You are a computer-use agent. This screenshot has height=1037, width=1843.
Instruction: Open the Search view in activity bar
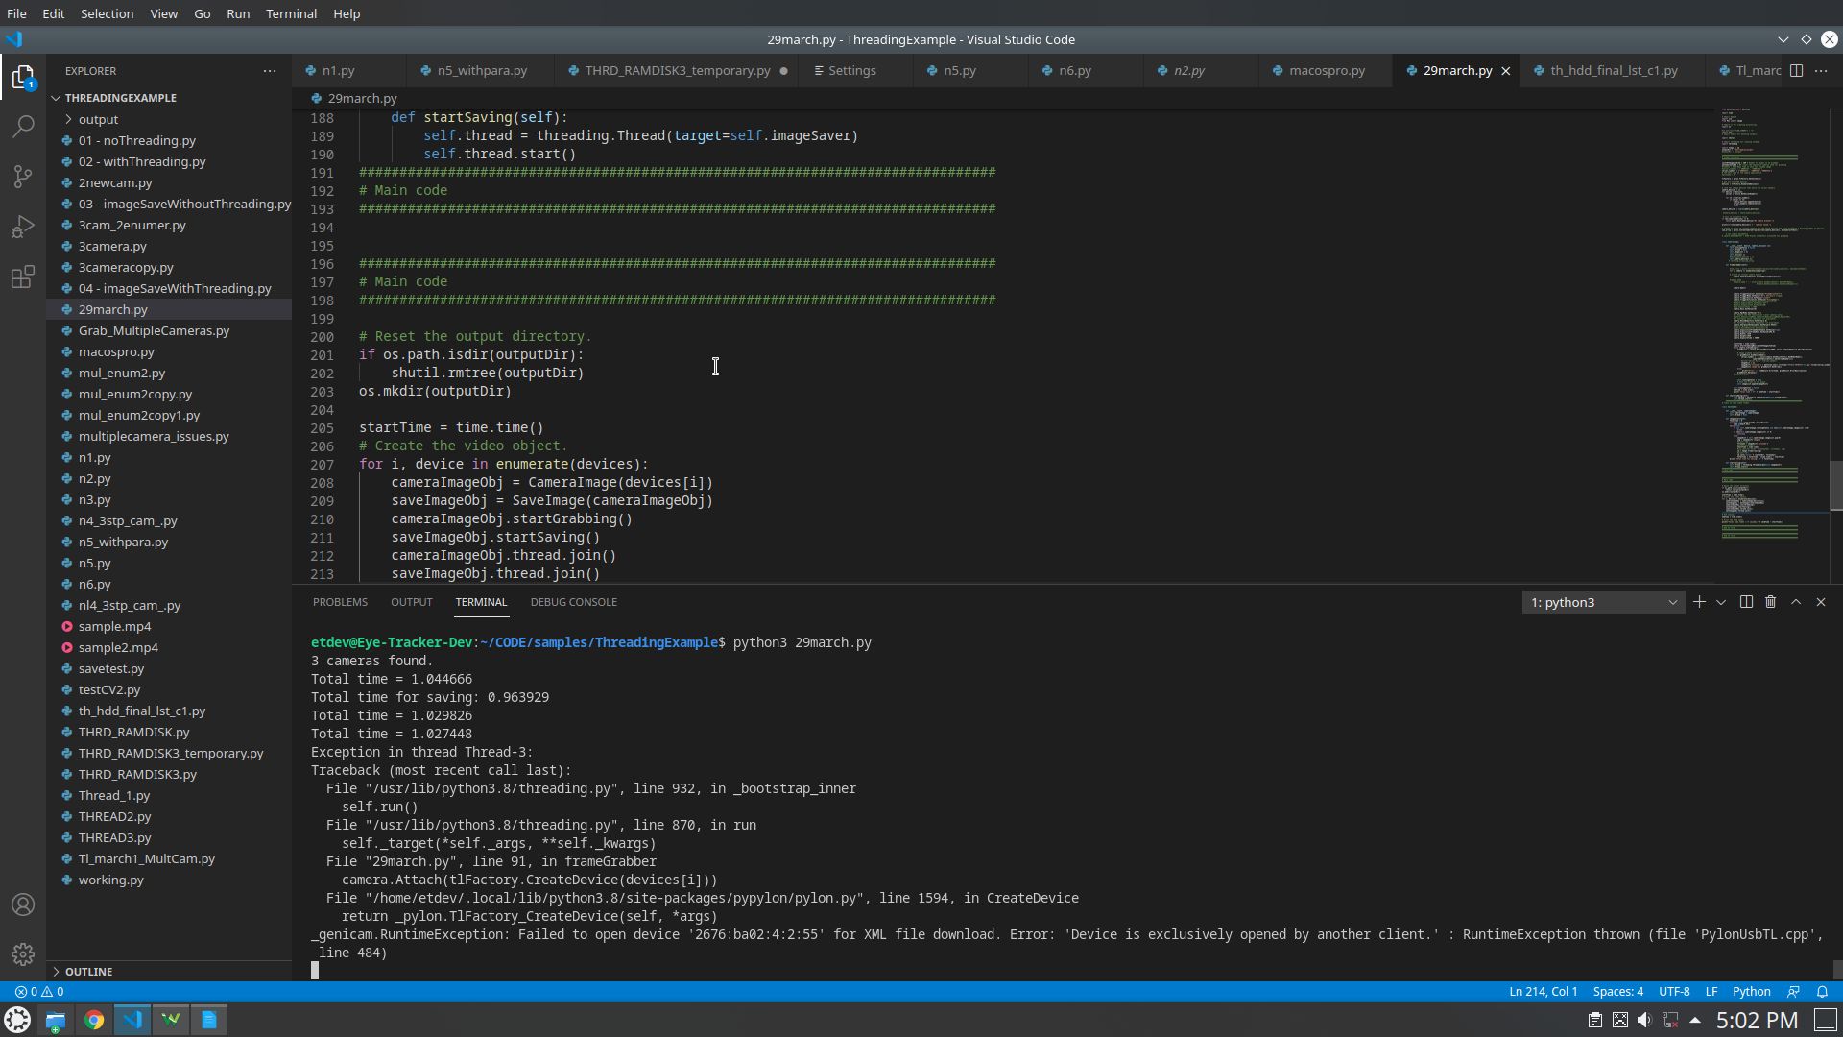tap(23, 127)
